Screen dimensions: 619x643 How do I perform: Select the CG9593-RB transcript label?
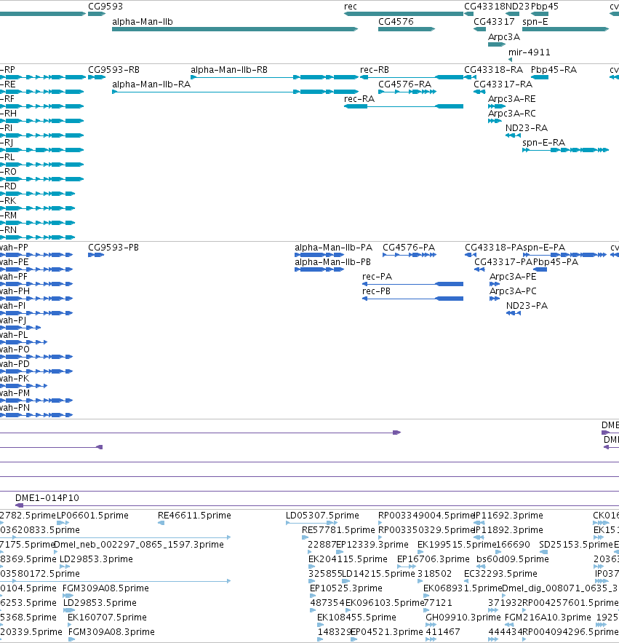(114, 70)
